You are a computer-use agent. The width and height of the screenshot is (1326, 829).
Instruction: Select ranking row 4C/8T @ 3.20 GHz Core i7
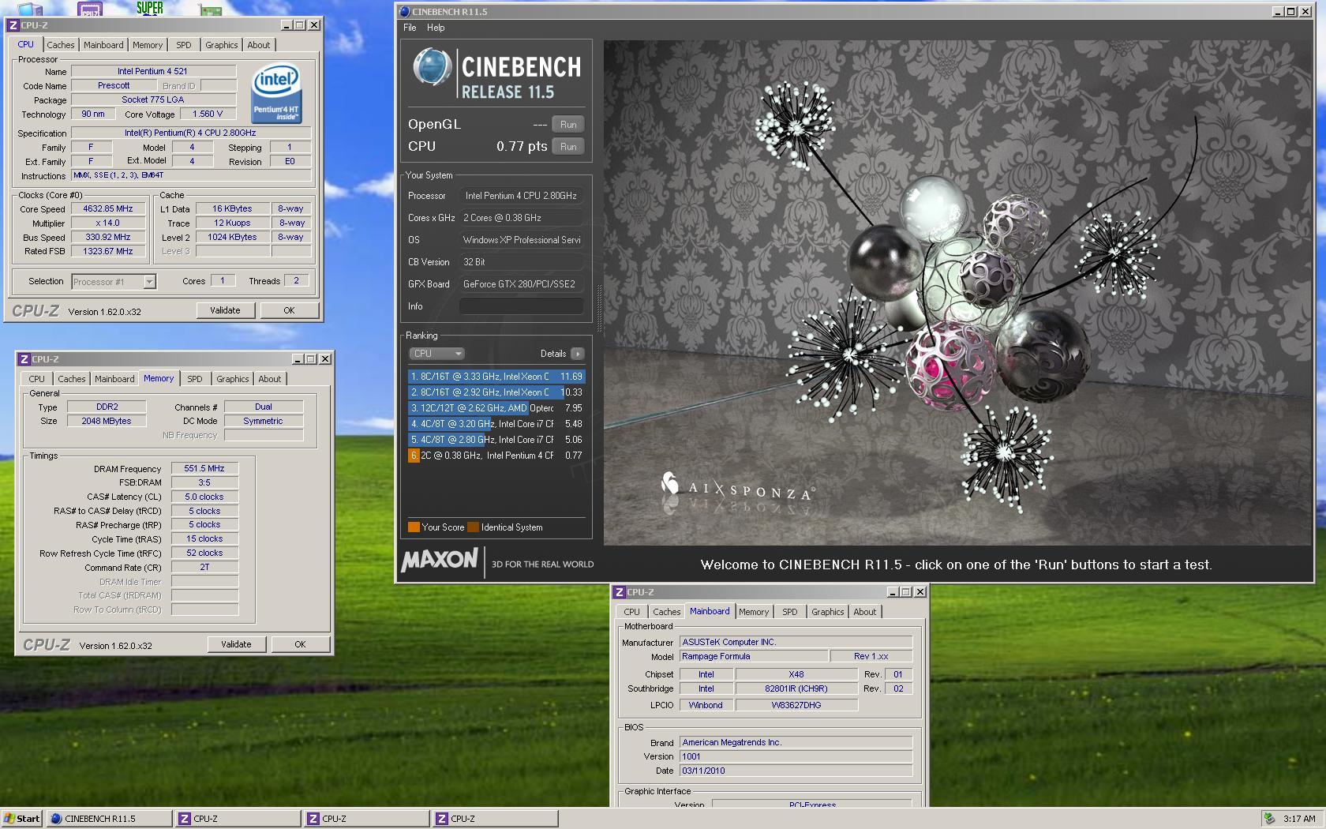tap(496, 424)
